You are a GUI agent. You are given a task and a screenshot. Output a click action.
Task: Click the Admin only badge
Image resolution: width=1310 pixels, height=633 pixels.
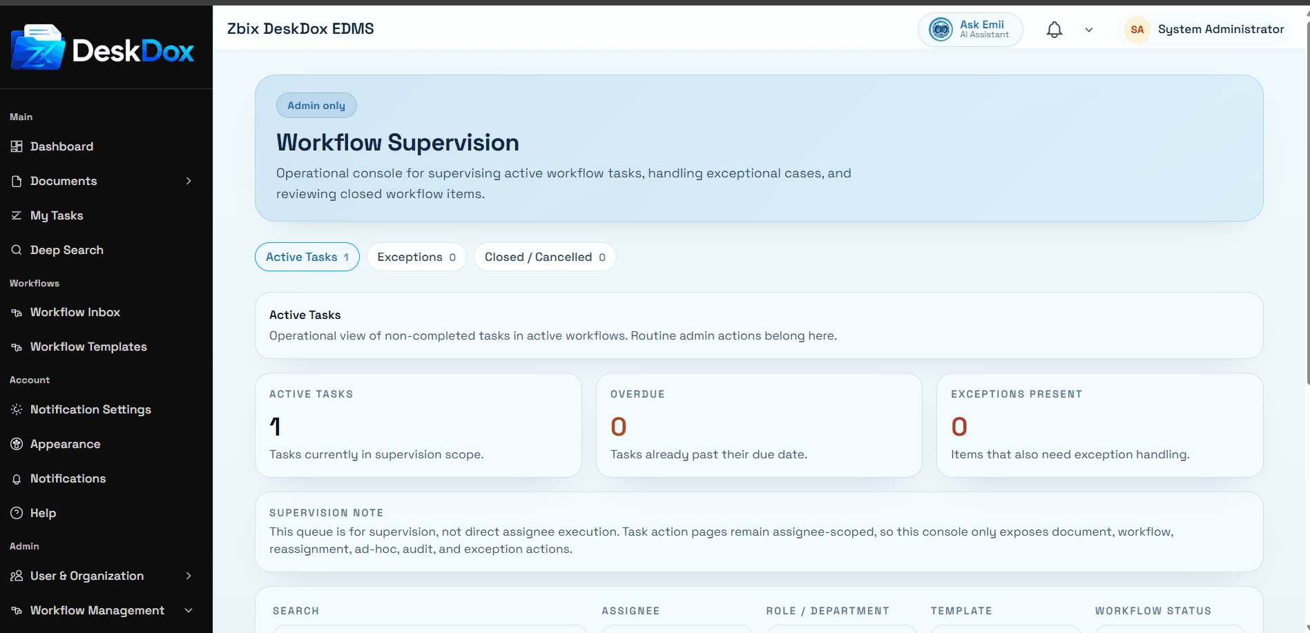tap(316, 106)
